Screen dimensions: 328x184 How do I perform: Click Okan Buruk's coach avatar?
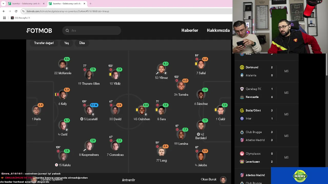(x=223, y=180)
